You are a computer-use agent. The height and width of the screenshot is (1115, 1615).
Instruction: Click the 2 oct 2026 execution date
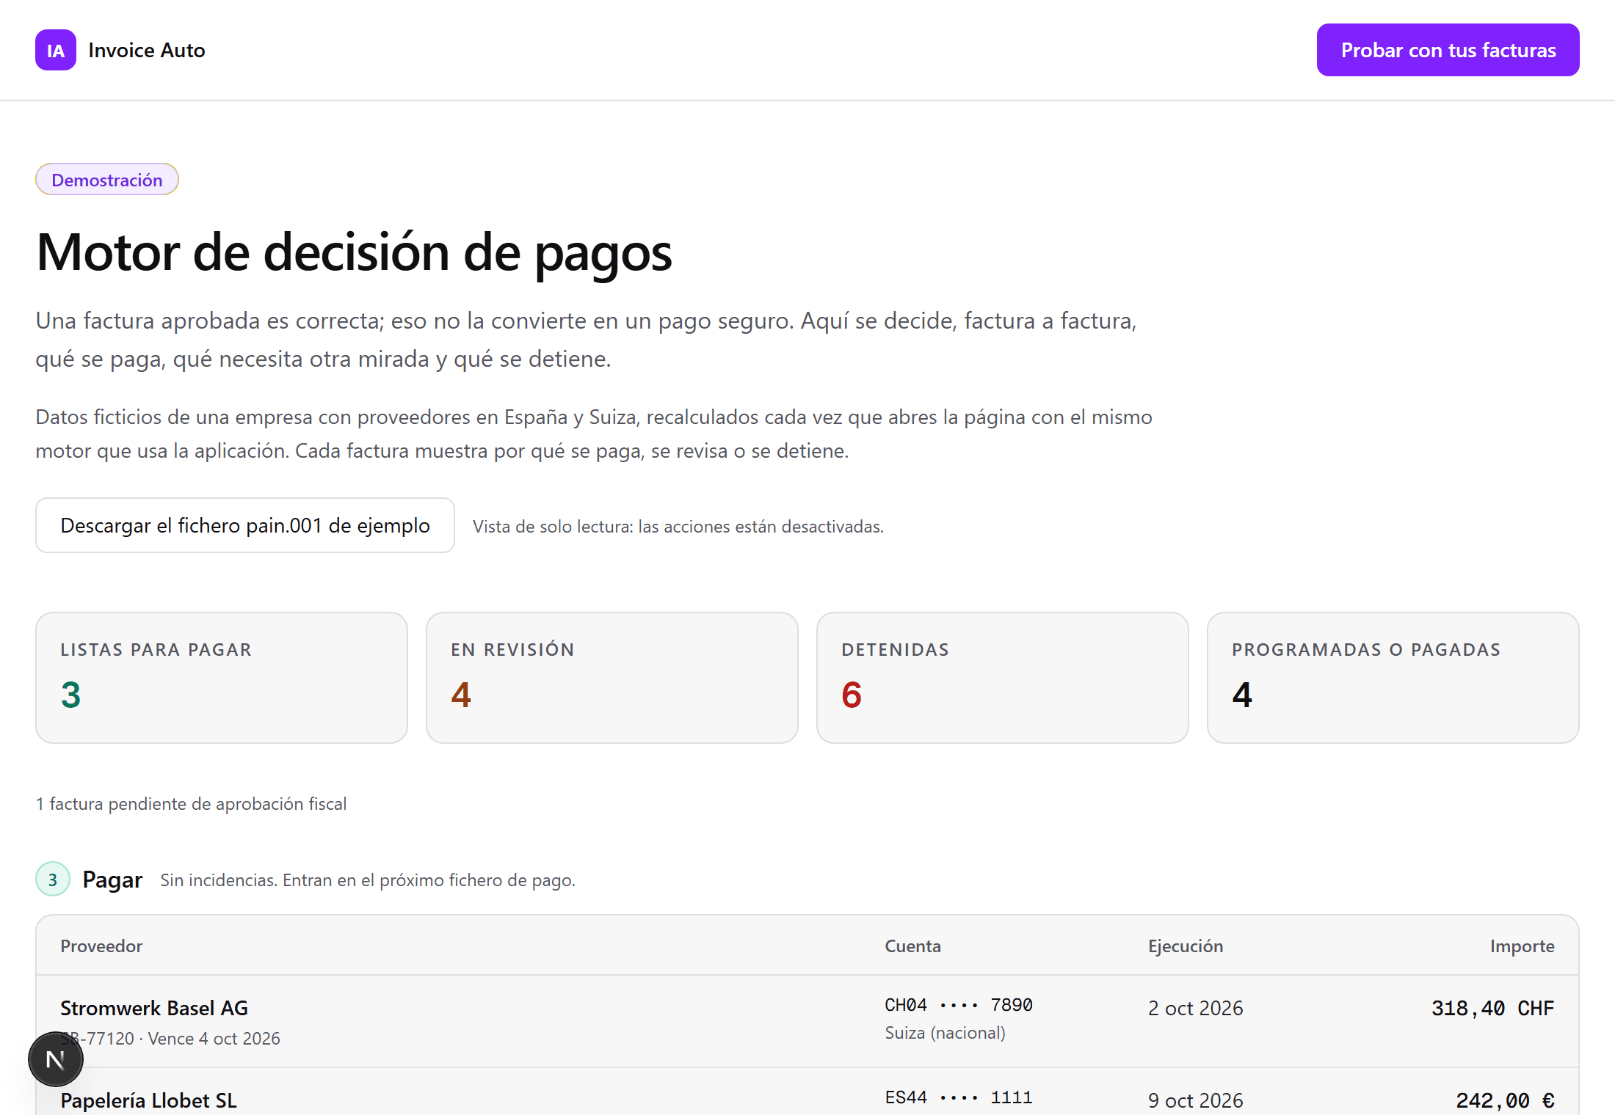[x=1196, y=1008]
